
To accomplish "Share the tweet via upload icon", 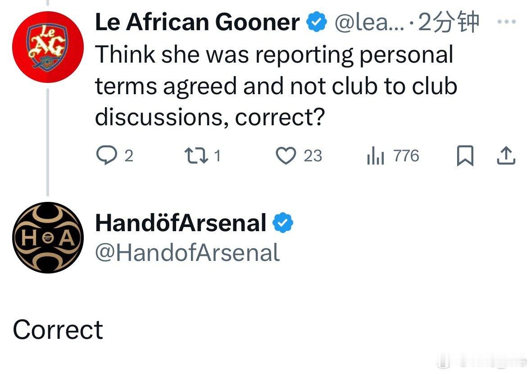I will [506, 155].
